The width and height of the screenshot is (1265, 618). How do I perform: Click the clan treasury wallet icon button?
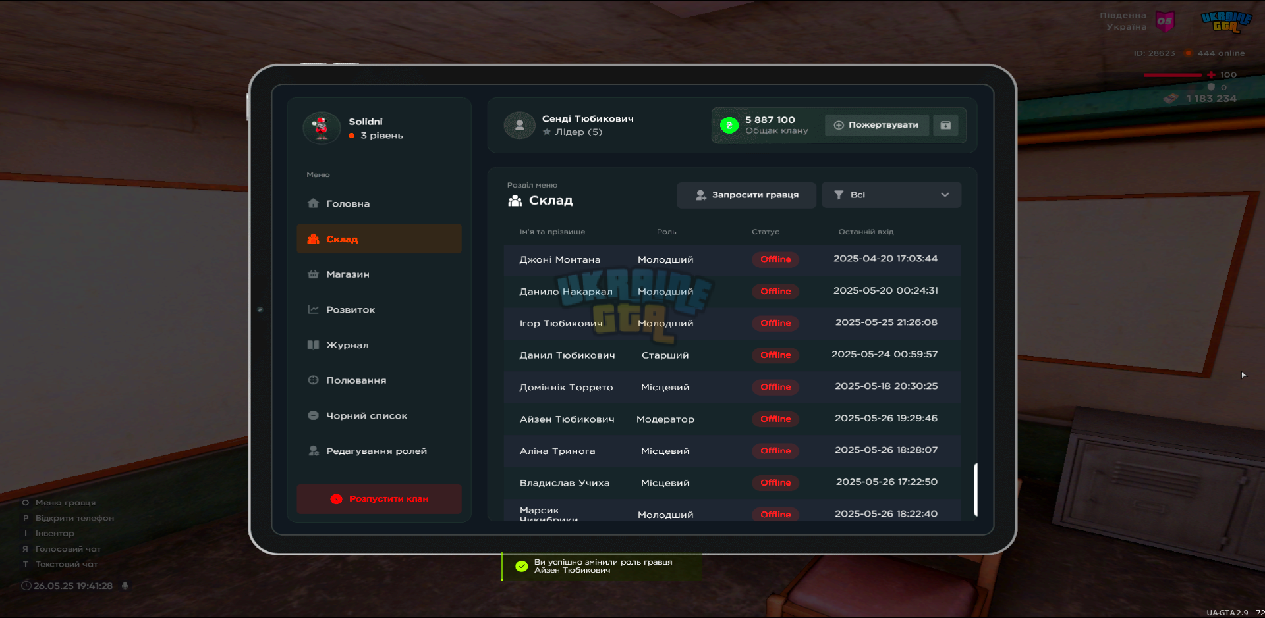coord(945,125)
